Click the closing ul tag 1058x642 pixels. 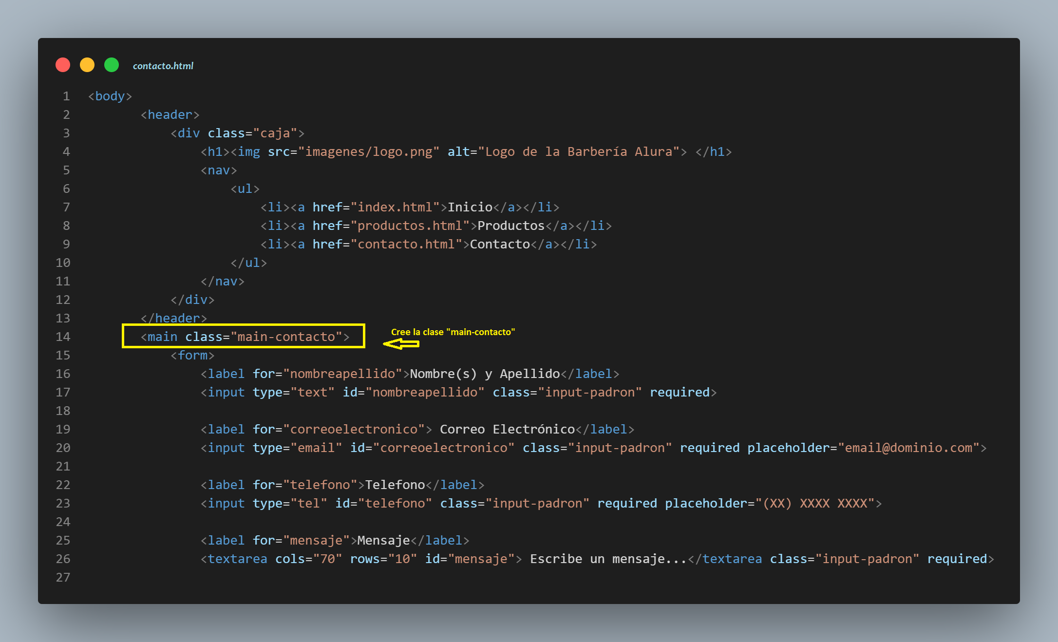tap(248, 263)
